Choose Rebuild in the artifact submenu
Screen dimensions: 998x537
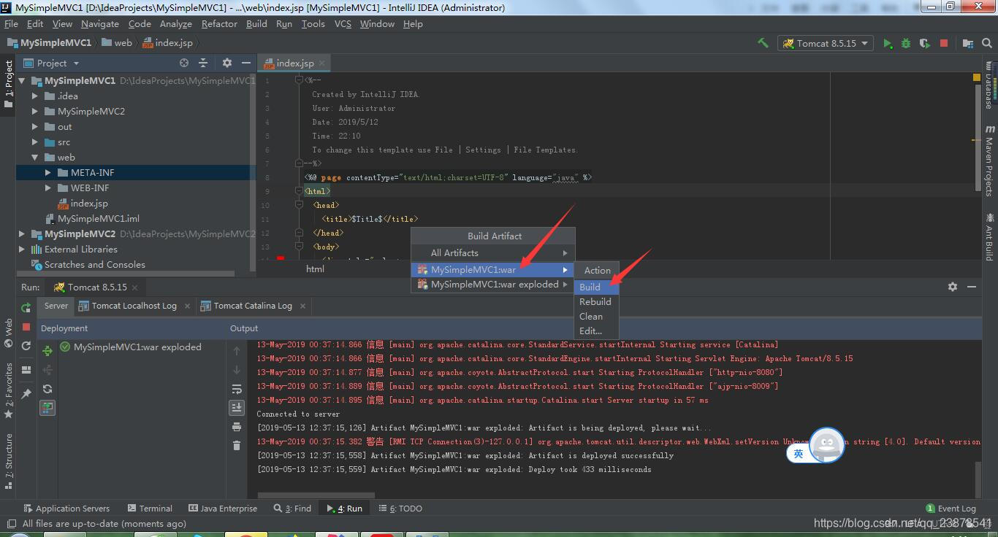(596, 301)
